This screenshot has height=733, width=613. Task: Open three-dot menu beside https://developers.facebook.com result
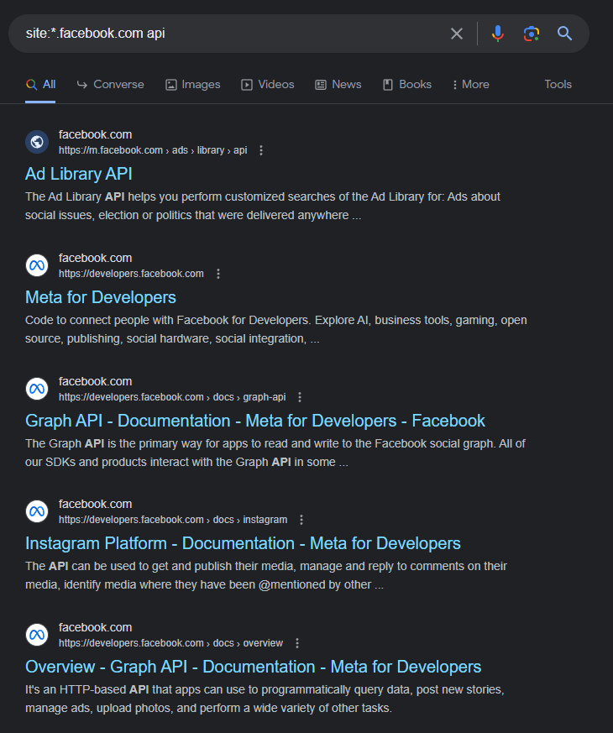pyautogui.click(x=217, y=274)
